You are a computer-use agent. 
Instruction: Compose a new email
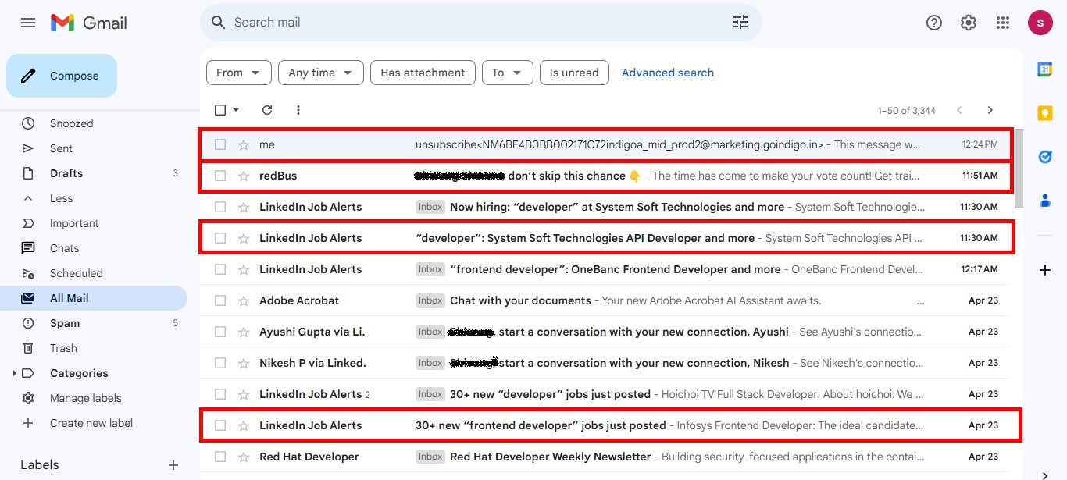62,76
